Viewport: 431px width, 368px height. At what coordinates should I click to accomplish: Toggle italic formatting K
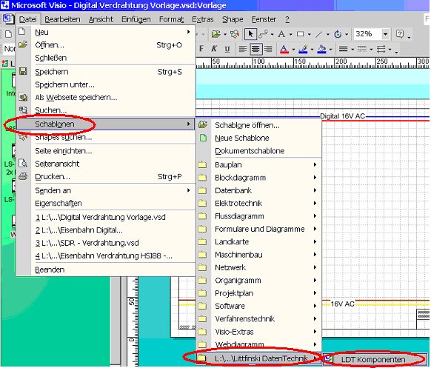click(x=214, y=49)
